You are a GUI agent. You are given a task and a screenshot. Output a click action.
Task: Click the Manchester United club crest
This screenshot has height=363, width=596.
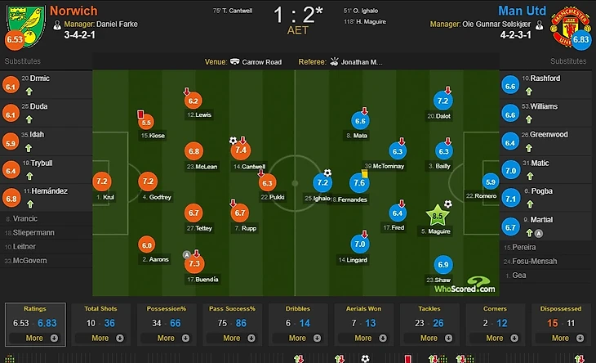(572, 22)
